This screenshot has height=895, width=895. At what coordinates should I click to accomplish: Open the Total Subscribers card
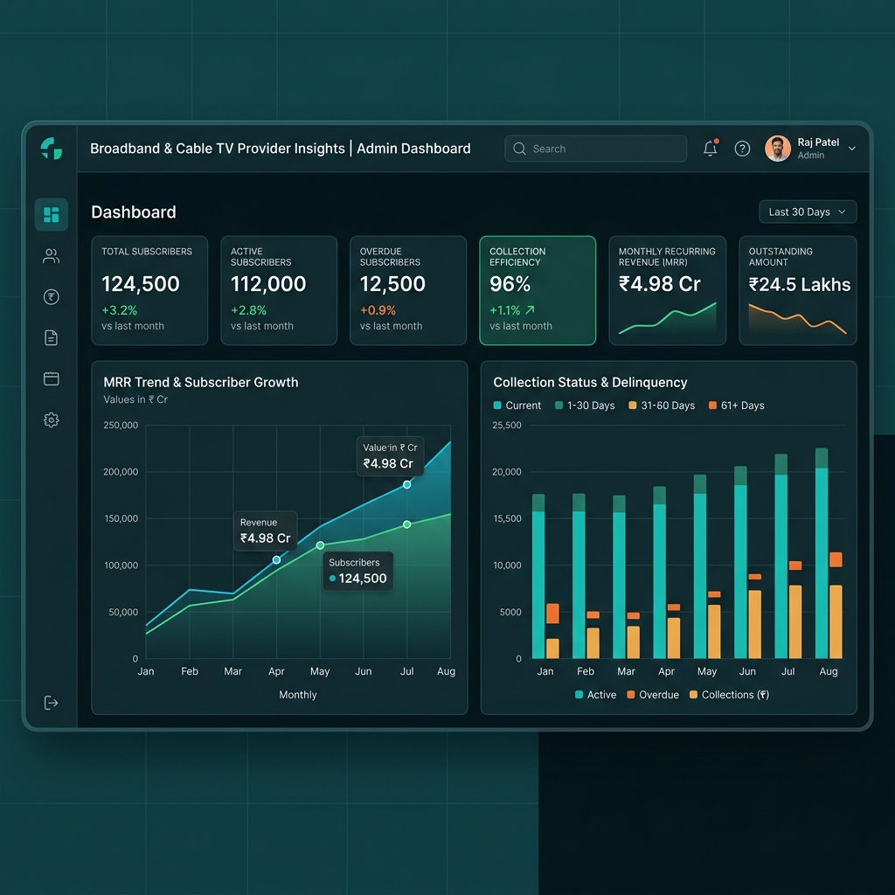click(149, 290)
